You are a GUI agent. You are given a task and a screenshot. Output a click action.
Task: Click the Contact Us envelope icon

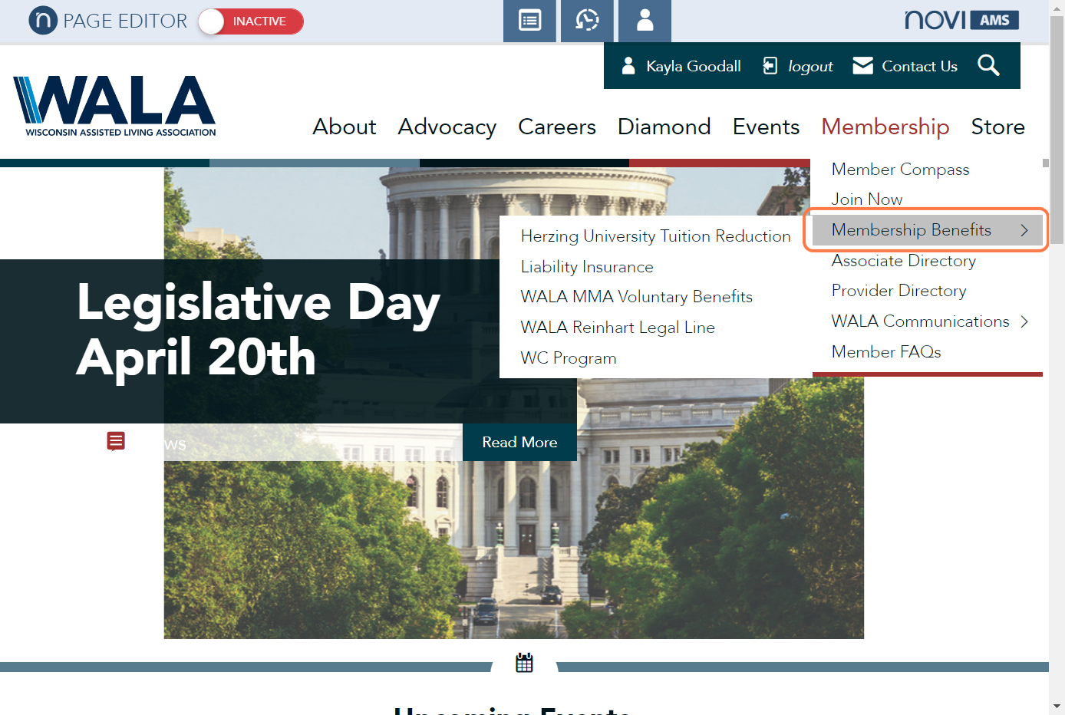click(x=862, y=66)
